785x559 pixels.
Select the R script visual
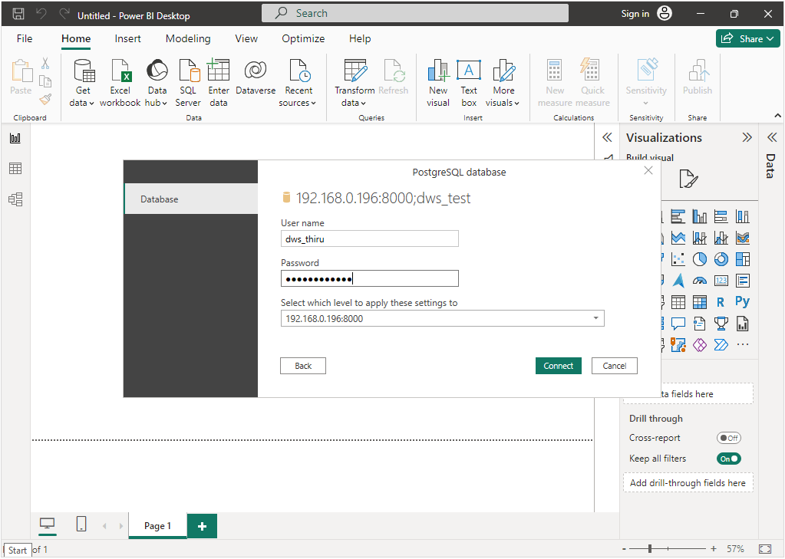(721, 302)
